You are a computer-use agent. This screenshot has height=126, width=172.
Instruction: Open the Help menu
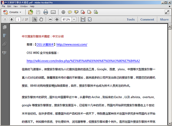pyautogui.click(x=32, y=6)
